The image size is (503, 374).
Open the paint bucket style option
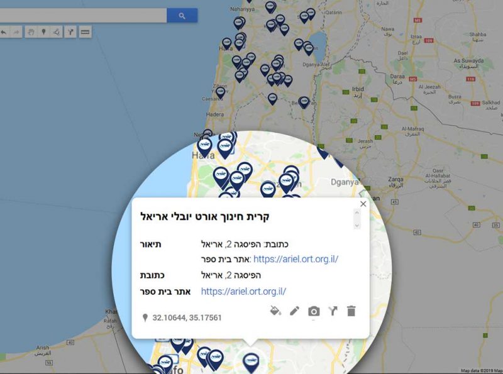coord(275,311)
